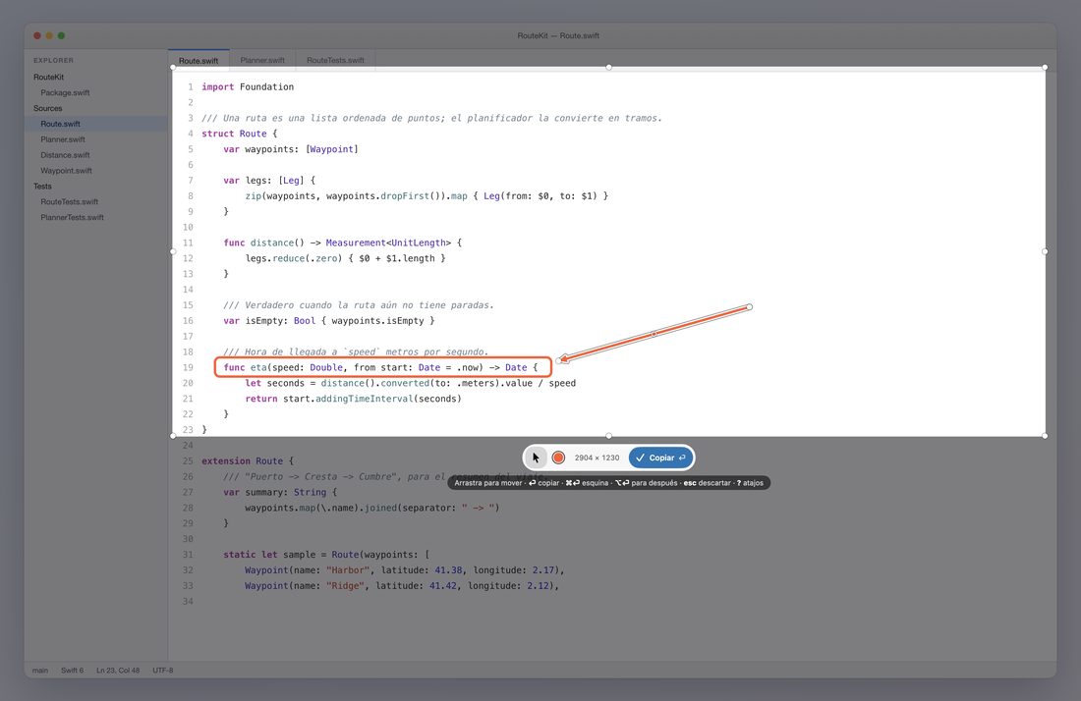Click the top edge middle handle of the selection
The image size is (1081, 701).
608,68
